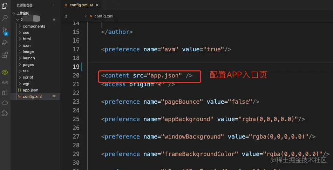Screen dimensions: 333x170
Task: Collapse the 工作空间 workspace section
Action: click(x=14, y=13)
